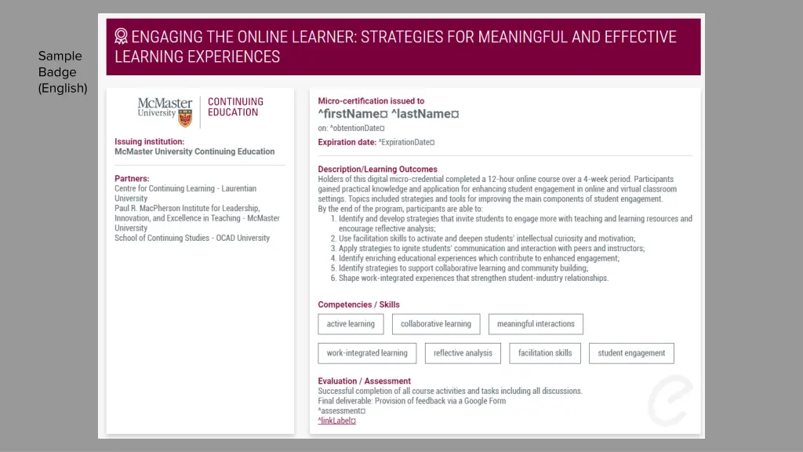This screenshot has height=452, width=803.
Task: Click the firstName lastName recipient placeholder
Action: tap(388, 114)
